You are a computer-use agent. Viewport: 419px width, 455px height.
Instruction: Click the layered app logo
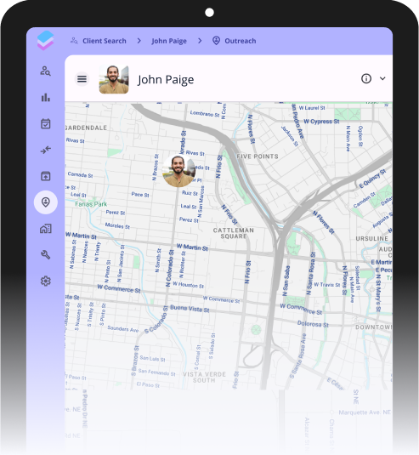tap(46, 40)
